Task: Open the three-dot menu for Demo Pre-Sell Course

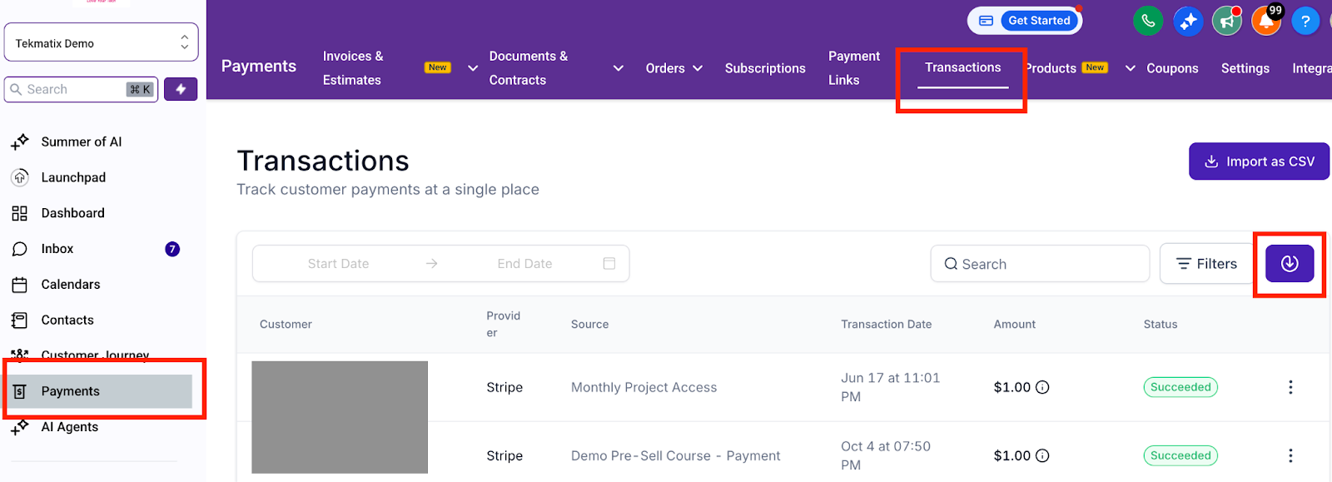Action: tap(1290, 455)
